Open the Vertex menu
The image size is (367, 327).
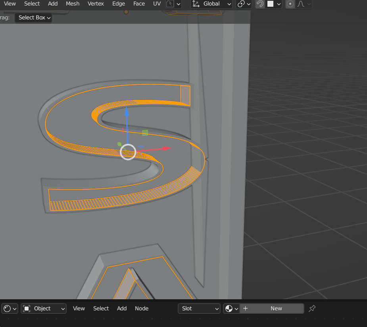(x=96, y=4)
